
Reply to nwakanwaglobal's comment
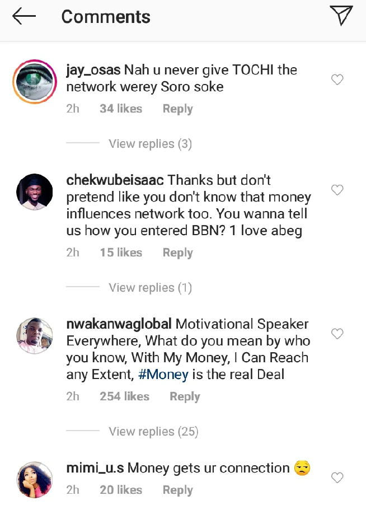pyautogui.click(x=185, y=397)
